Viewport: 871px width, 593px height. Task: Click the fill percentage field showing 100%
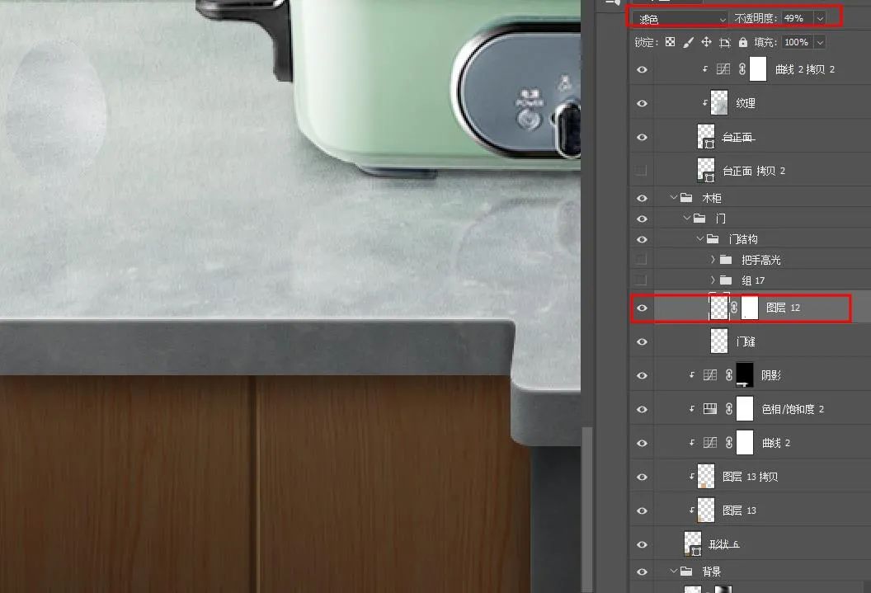(x=797, y=42)
